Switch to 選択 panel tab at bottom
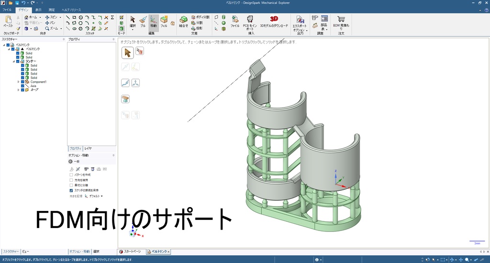This screenshot has height=263, width=490. pos(96,252)
